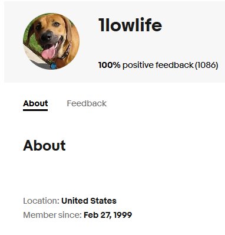This screenshot has height=235, width=225.
Task: Open the dog profile avatar photo
Action: point(51,41)
